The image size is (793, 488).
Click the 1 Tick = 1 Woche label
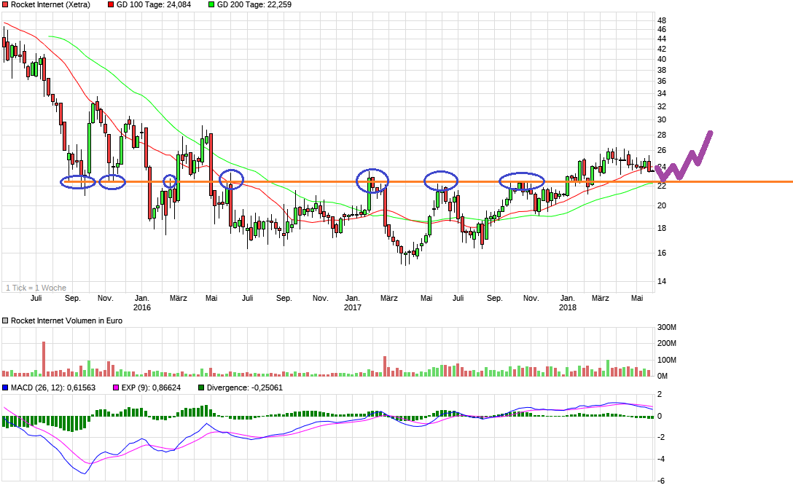click(x=35, y=288)
